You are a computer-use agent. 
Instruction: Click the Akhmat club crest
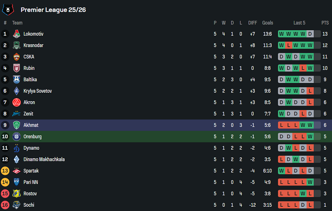pyautogui.click(x=16, y=125)
